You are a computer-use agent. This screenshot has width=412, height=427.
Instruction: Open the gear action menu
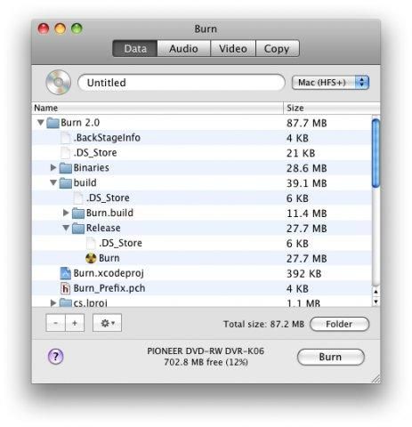(x=108, y=323)
